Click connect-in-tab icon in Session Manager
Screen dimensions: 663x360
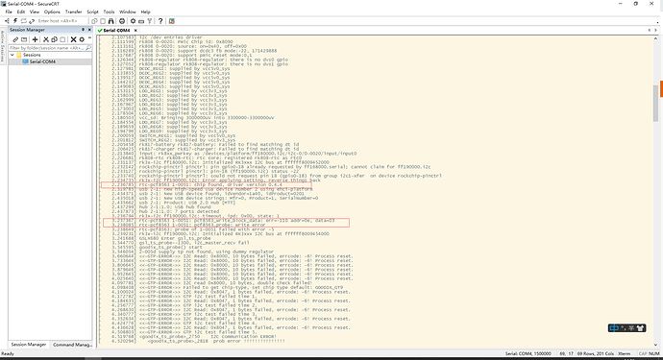tap(24, 39)
